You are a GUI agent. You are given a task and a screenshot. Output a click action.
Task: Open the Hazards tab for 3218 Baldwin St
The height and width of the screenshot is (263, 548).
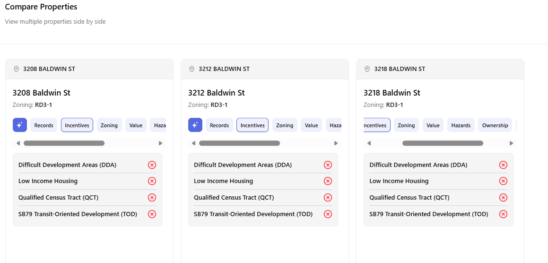461,125
